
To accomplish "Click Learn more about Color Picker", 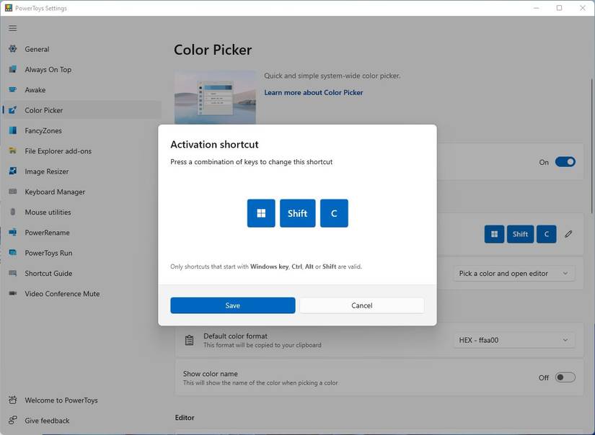I will (x=313, y=92).
